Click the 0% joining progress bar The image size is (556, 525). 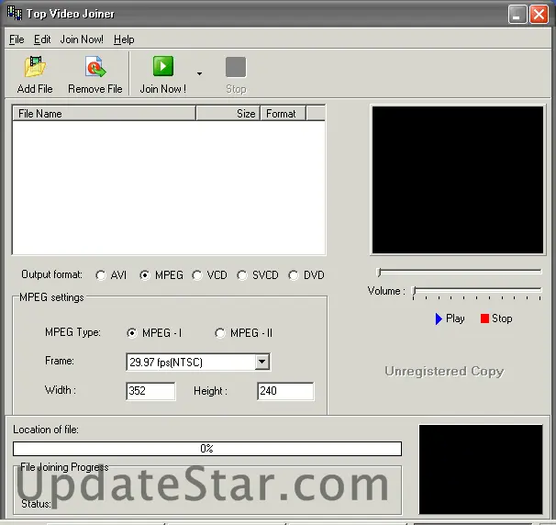click(207, 449)
